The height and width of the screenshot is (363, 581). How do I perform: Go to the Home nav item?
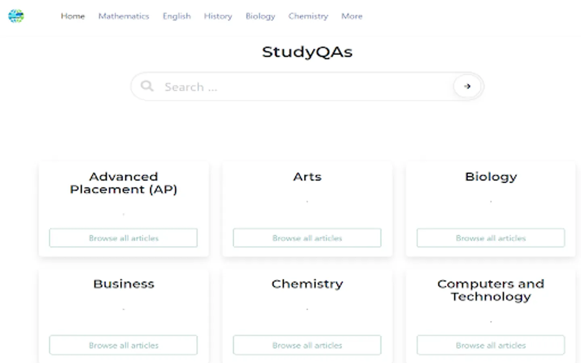73,16
